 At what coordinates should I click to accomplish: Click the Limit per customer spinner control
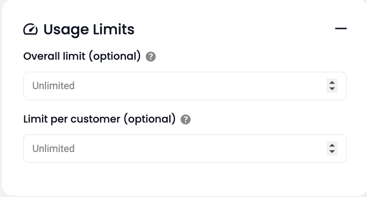click(332, 148)
